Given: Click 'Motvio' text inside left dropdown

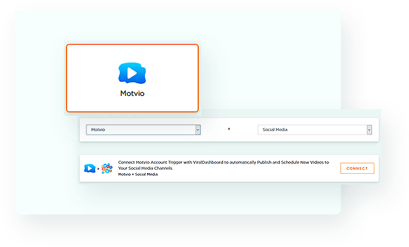Looking at the screenshot, I should (x=98, y=130).
